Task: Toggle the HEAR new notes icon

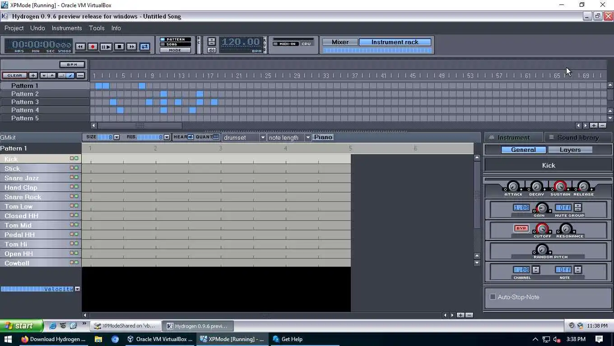Action: [x=191, y=137]
